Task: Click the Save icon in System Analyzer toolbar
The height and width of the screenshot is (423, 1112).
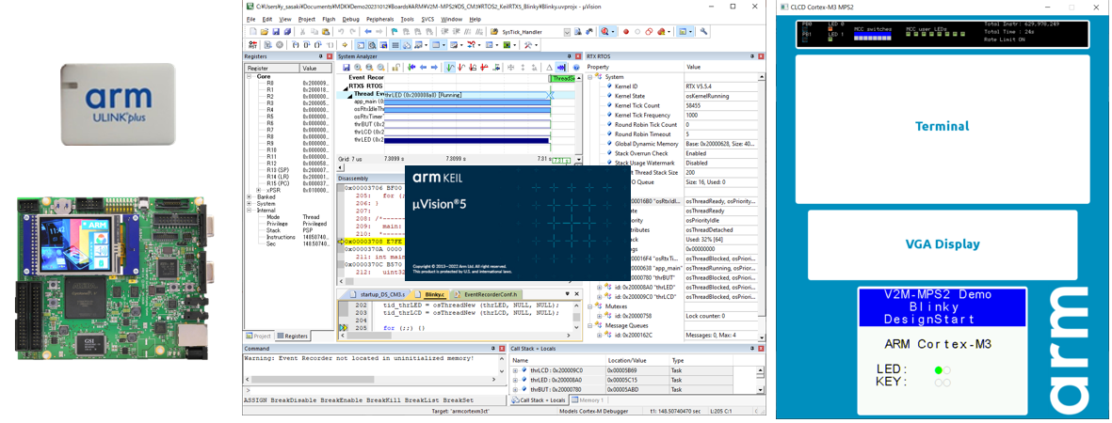Action: pos(346,68)
